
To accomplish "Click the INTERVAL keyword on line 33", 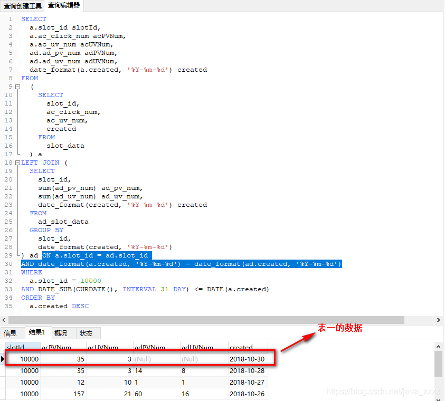I will 139,289.
